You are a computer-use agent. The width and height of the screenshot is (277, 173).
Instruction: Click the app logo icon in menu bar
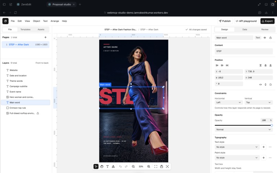click(5, 21)
